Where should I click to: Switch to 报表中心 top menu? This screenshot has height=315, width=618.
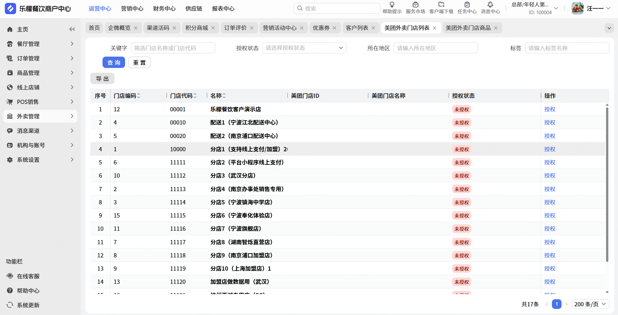[x=223, y=9]
